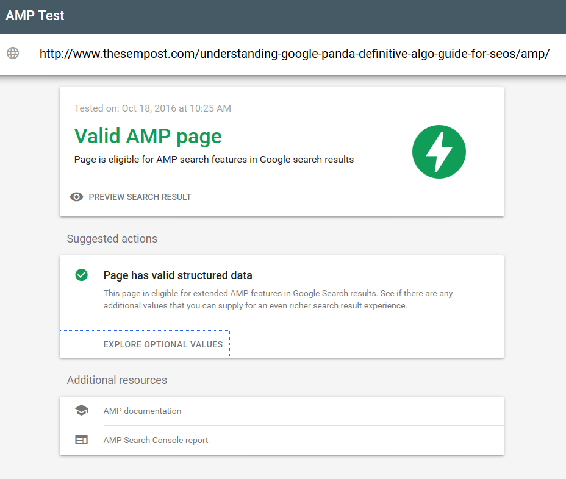
Task: Click the PREVIEW SEARCH RESULT button
Action: coord(140,197)
